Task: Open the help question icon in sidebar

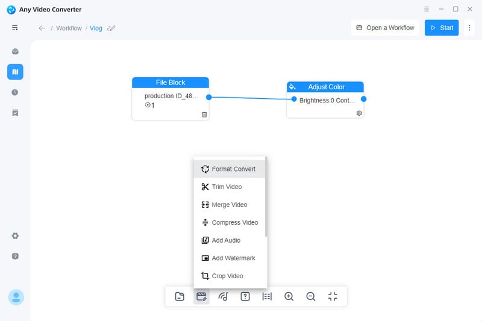Action: 15,256
